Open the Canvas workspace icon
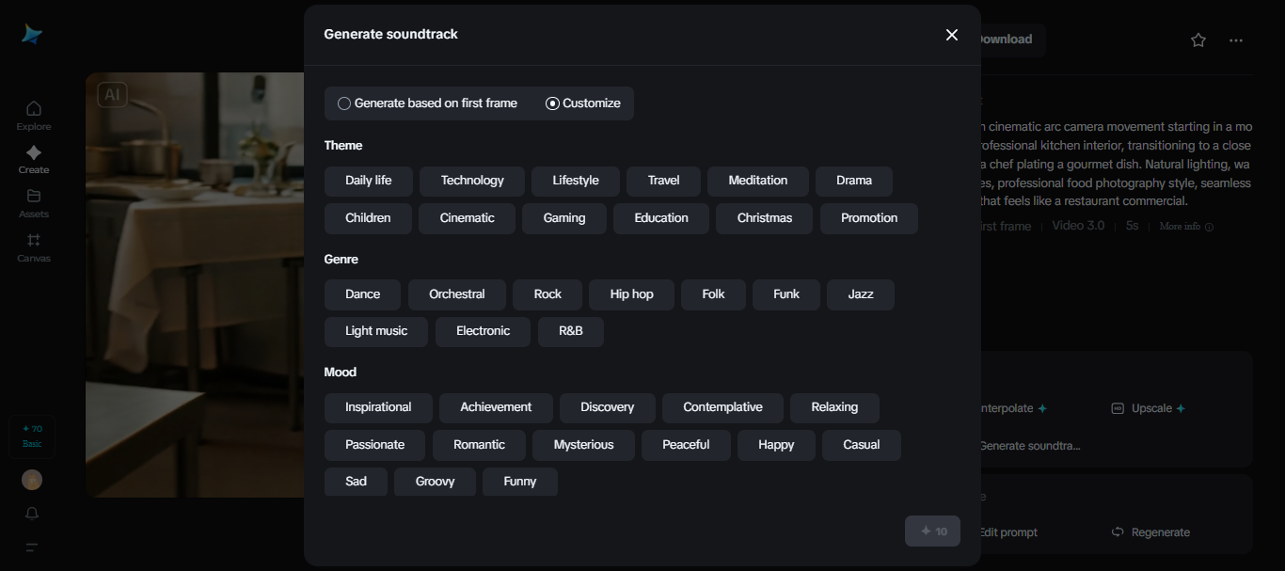The width and height of the screenshot is (1285, 571). click(34, 241)
